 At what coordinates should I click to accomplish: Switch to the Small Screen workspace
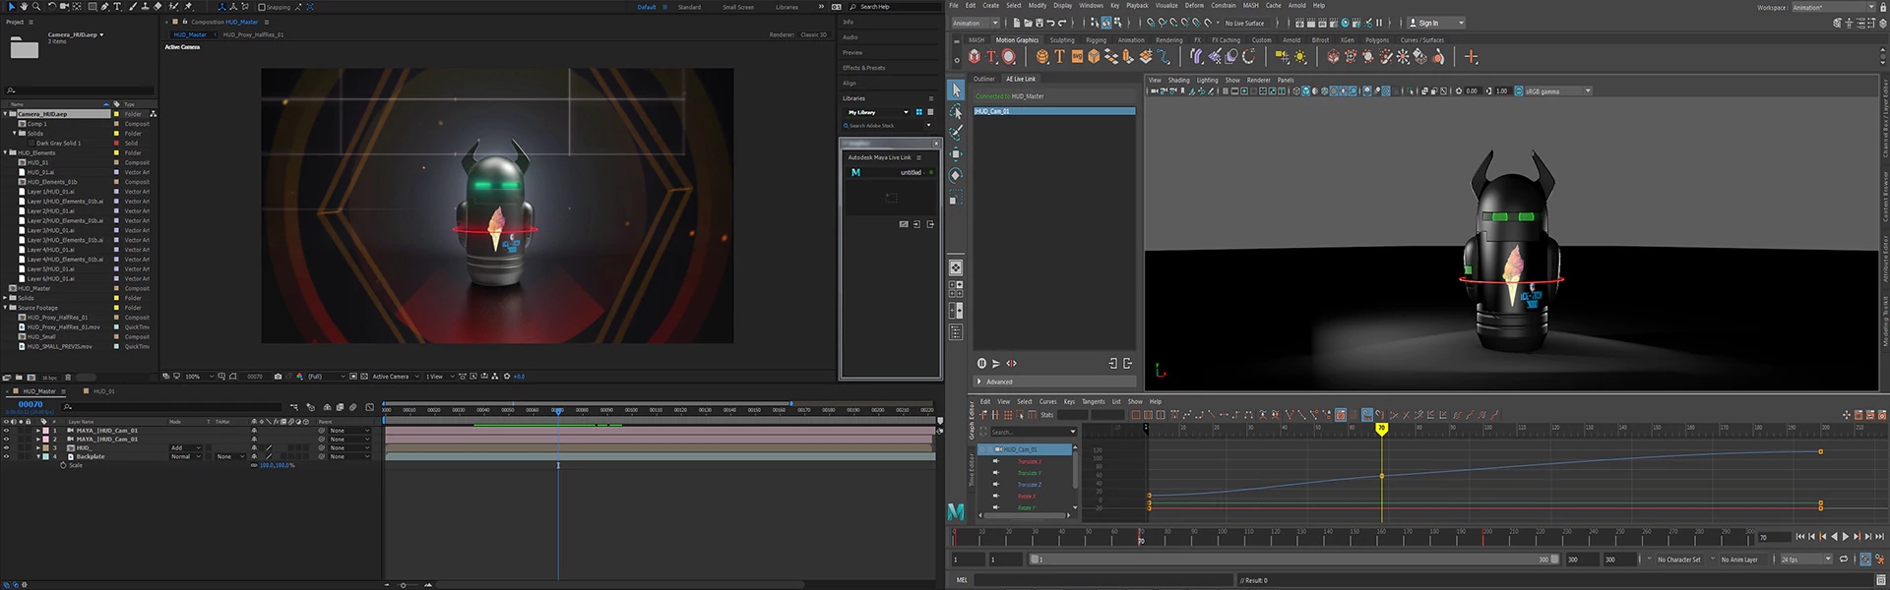tap(738, 7)
